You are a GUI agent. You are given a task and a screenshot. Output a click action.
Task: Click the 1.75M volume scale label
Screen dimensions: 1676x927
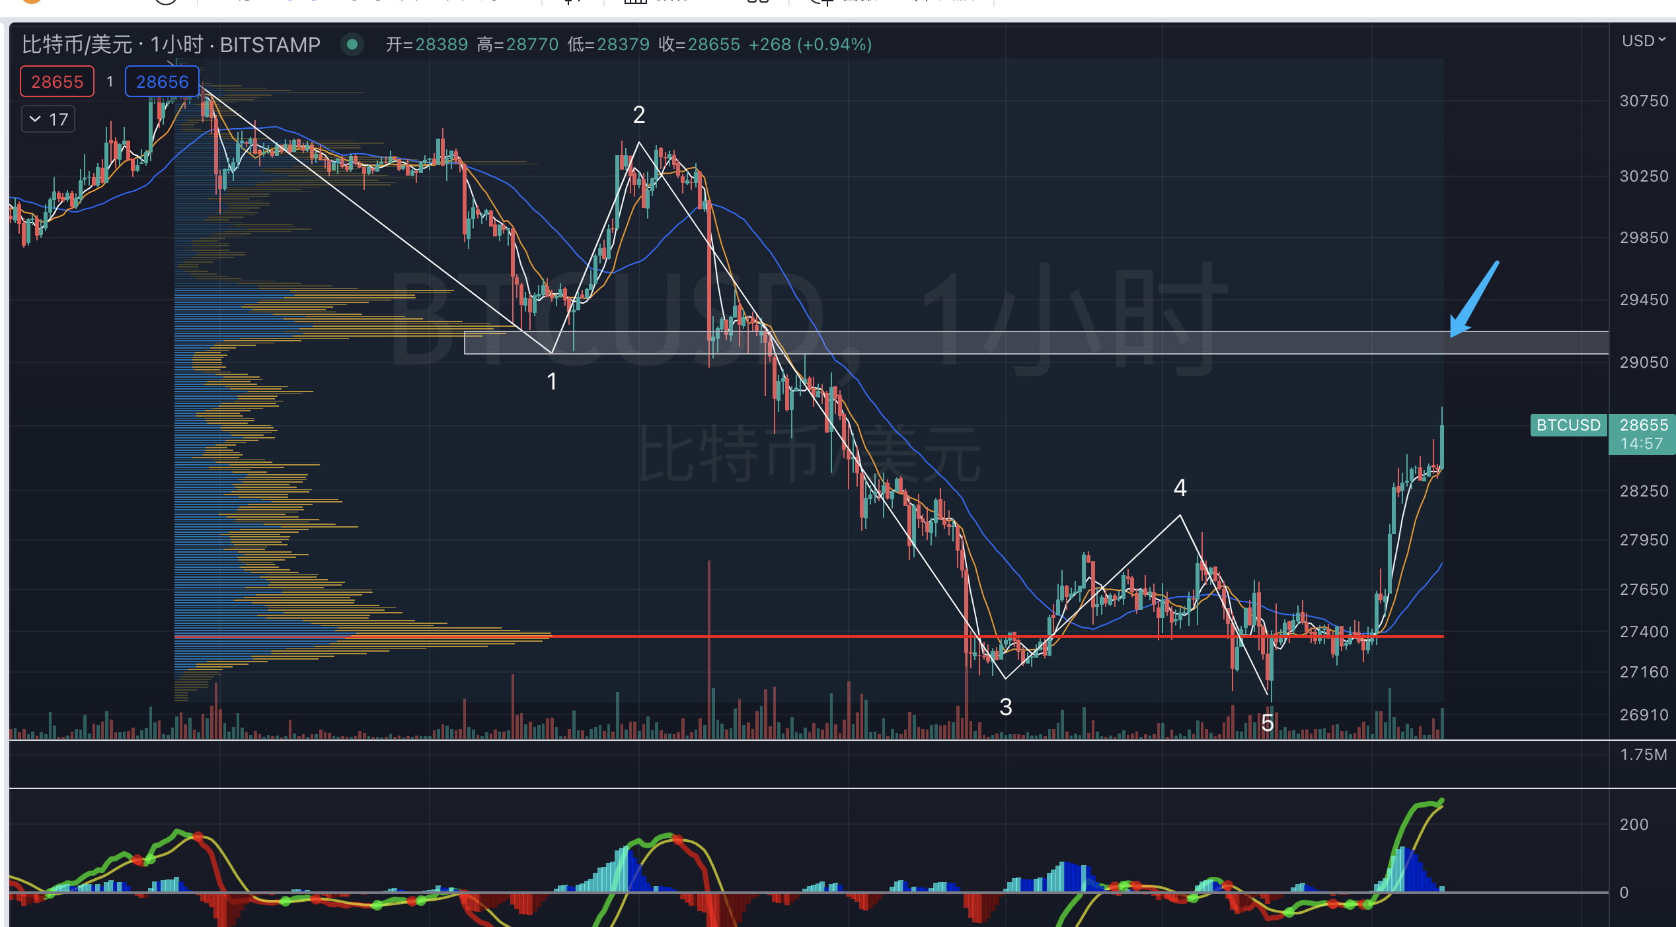(1644, 755)
